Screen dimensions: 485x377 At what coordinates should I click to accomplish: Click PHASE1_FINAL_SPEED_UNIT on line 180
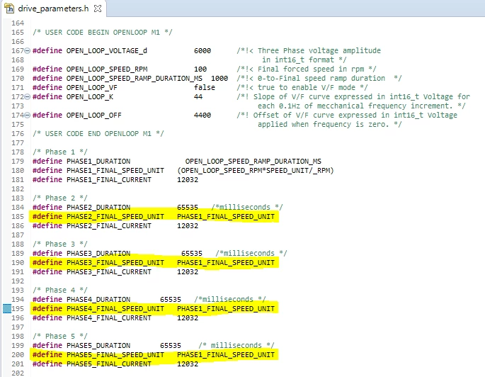(x=115, y=171)
